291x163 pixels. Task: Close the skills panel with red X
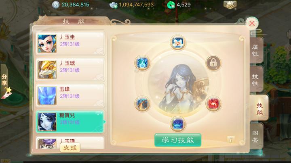coord(252,23)
